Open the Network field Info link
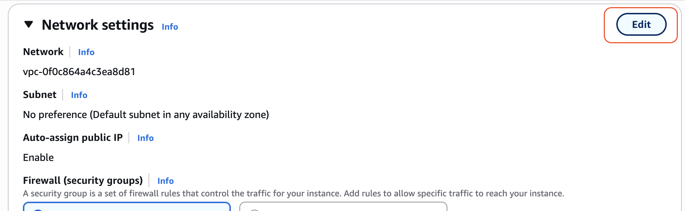 pos(86,52)
